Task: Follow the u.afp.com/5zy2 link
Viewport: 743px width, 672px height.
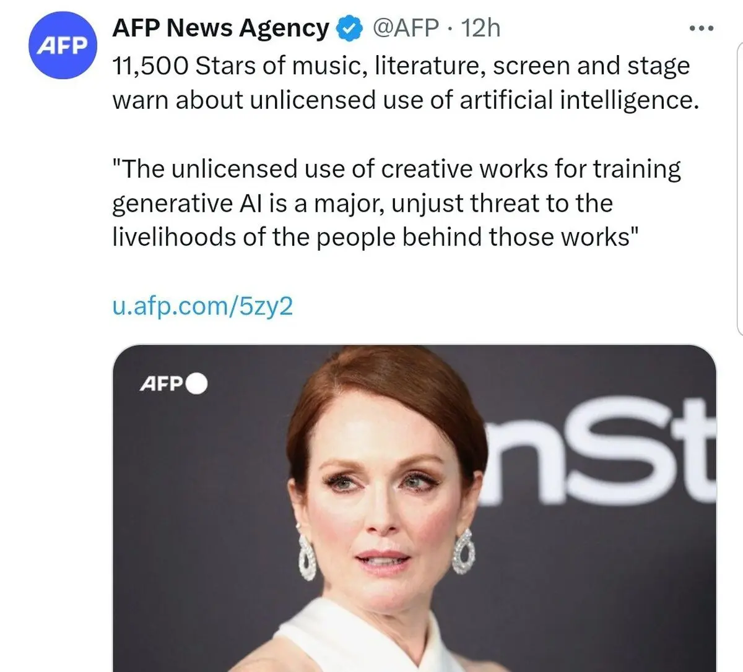Action: pos(202,306)
